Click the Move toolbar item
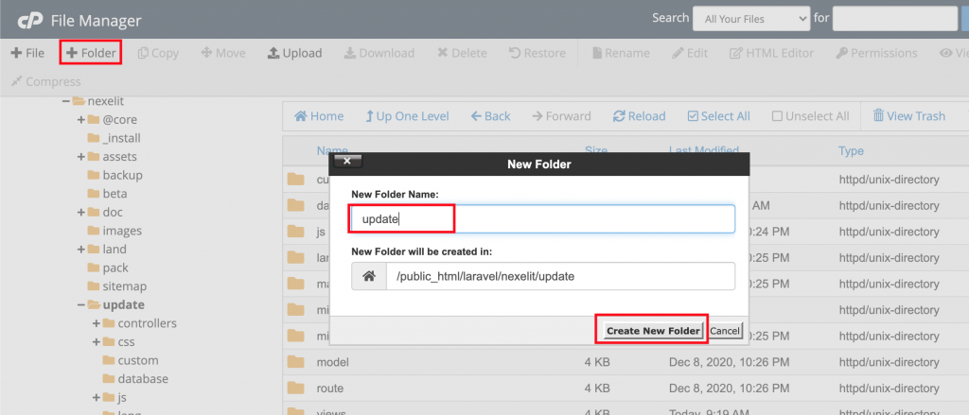 point(223,53)
